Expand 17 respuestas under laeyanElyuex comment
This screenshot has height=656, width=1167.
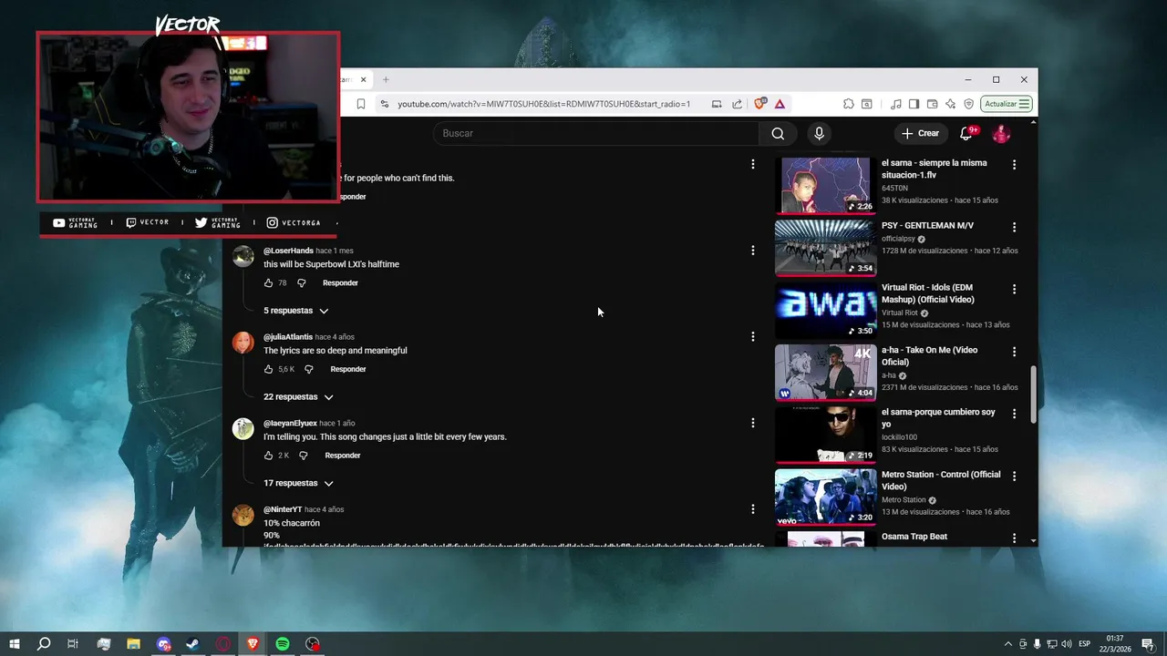pos(299,483)
